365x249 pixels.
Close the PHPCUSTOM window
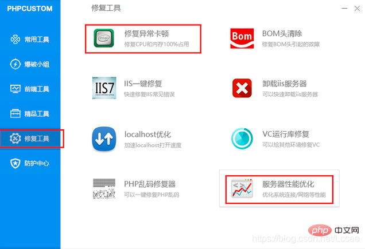click(x=357, y=9)
